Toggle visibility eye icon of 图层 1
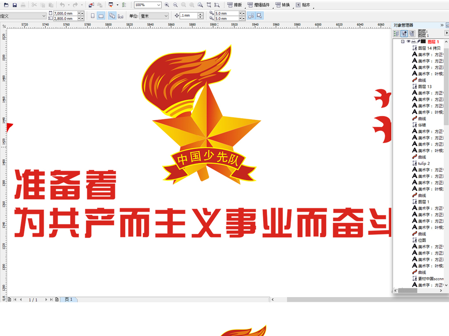 [409, 41]
